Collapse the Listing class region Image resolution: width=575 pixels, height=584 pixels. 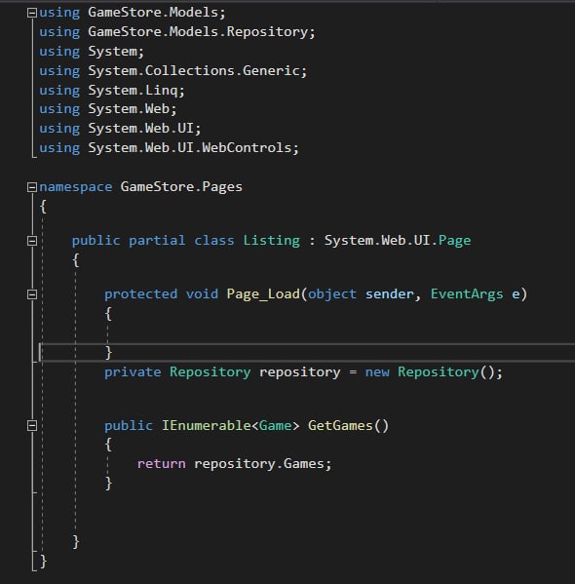32,241
